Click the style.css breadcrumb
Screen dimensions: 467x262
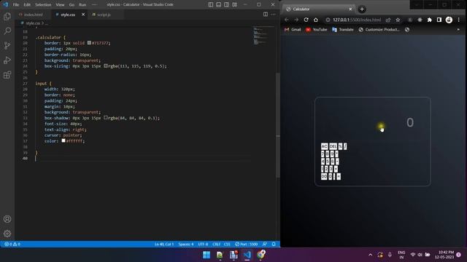[x=32, y=23]
